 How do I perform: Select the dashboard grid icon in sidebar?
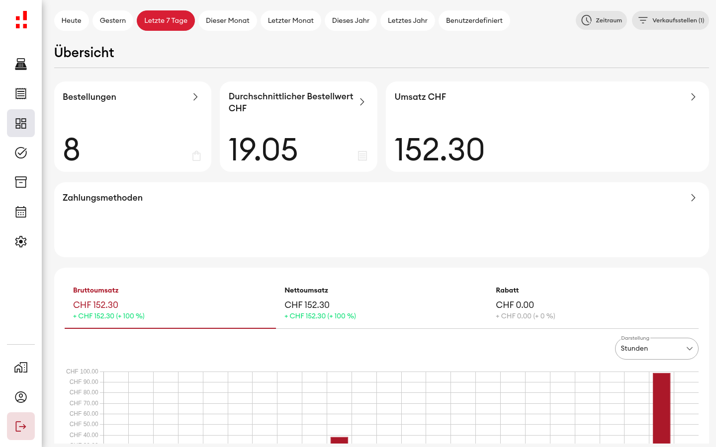click(21, 123)
